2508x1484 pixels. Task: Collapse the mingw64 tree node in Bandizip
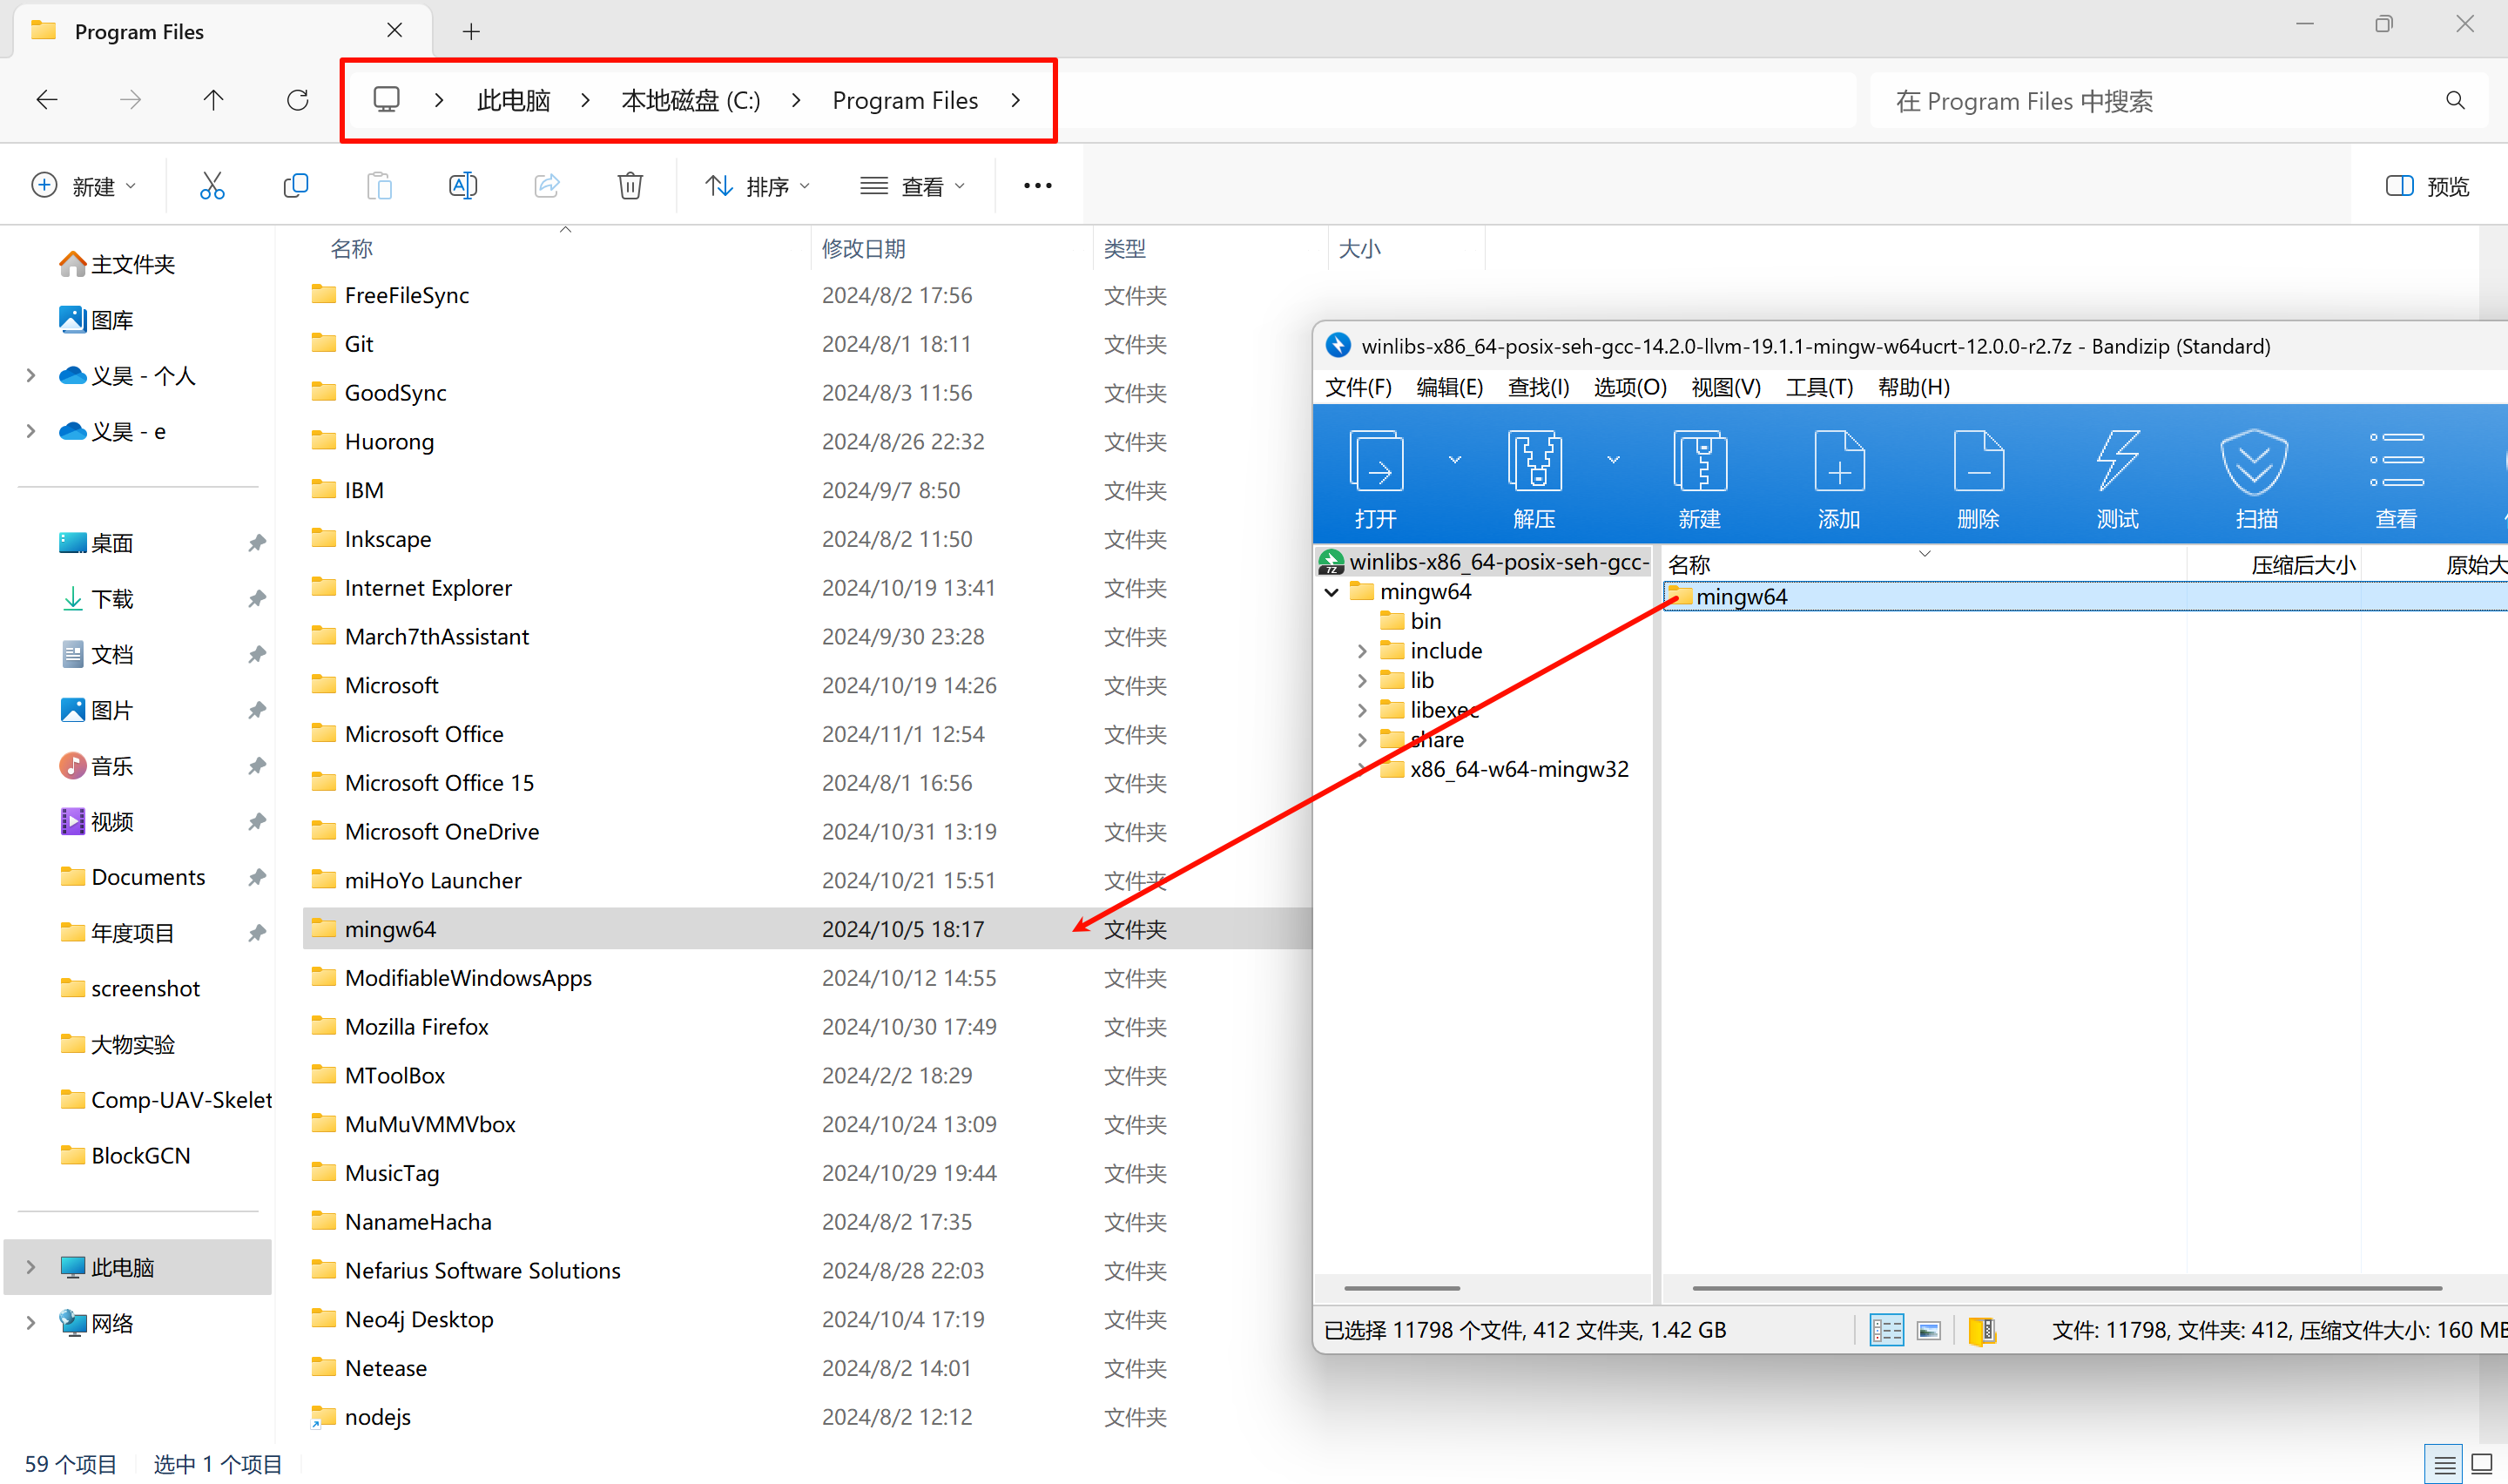pos(1332,592)
